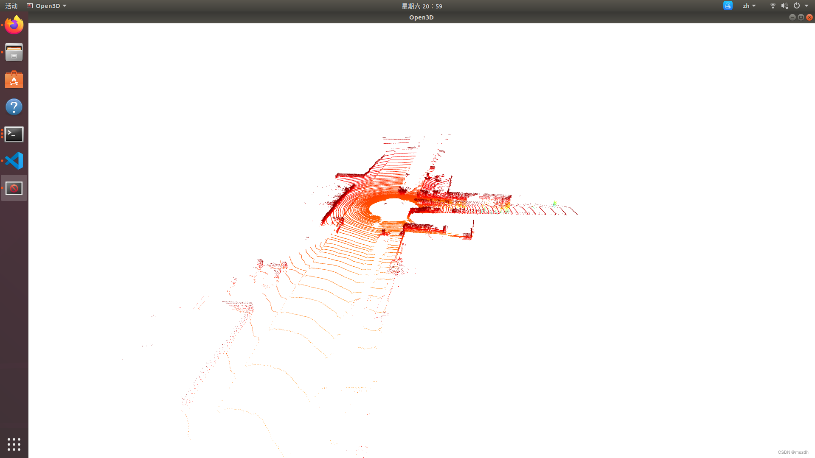Open the Files manager icon

click(14, 52)
